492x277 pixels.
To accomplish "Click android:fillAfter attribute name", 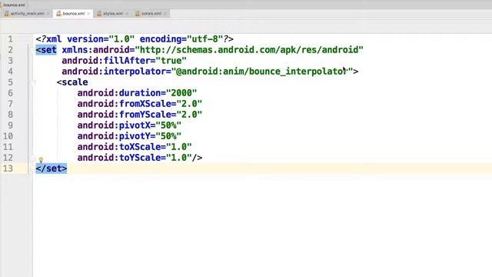I will click(106, 61).
